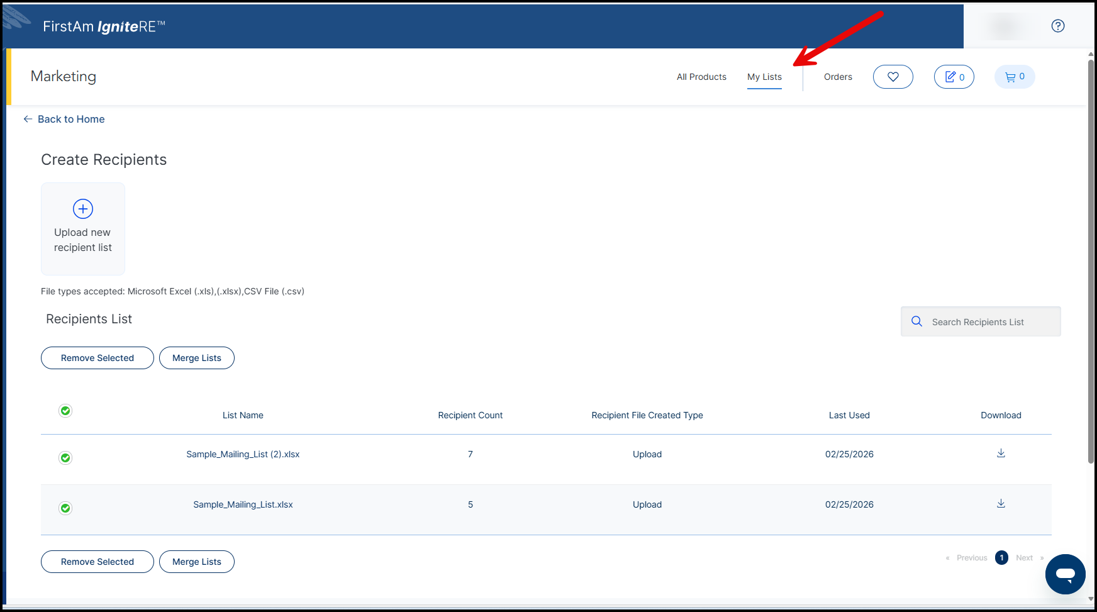Click the search magnifier icon
Image resolution: width=1097 pixels, height=612 pixels.
tap(917, 321)
